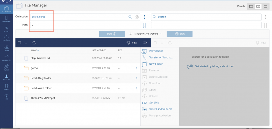272x129 pixels.
Task: Expand Transfer & Sync Options
Action: [146, 34]
